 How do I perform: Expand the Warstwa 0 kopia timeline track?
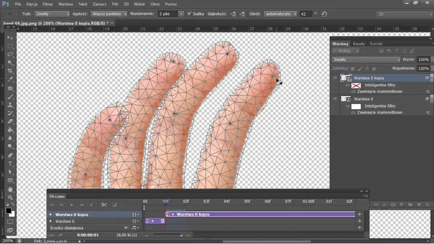point(50,214)
